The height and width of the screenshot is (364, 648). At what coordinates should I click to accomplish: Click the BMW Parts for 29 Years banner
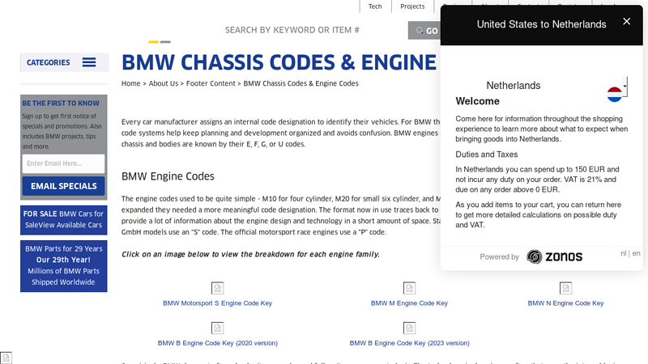coord(64,266)
